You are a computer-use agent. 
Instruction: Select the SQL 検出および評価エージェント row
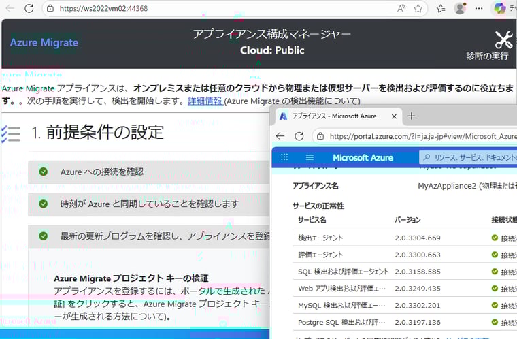(405, 272)
